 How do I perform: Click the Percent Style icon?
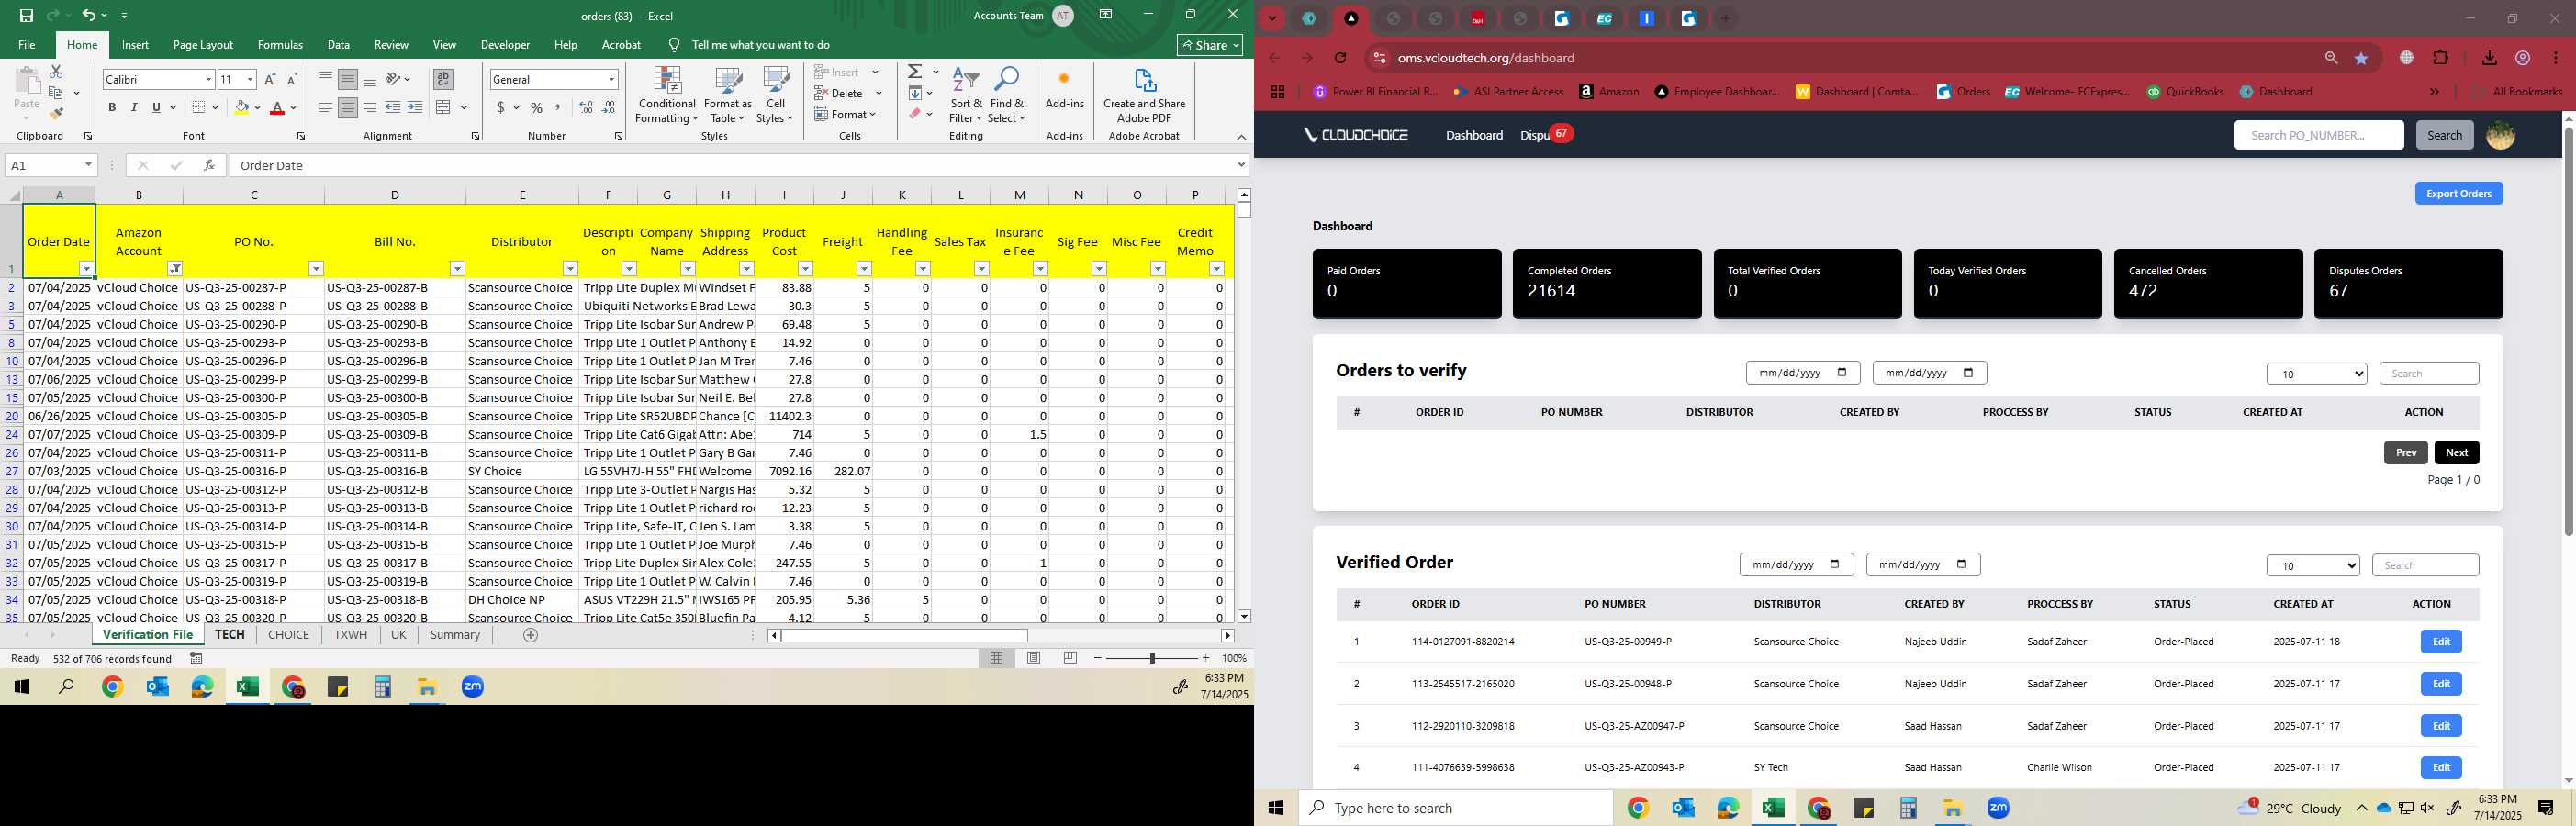point(537,108)
